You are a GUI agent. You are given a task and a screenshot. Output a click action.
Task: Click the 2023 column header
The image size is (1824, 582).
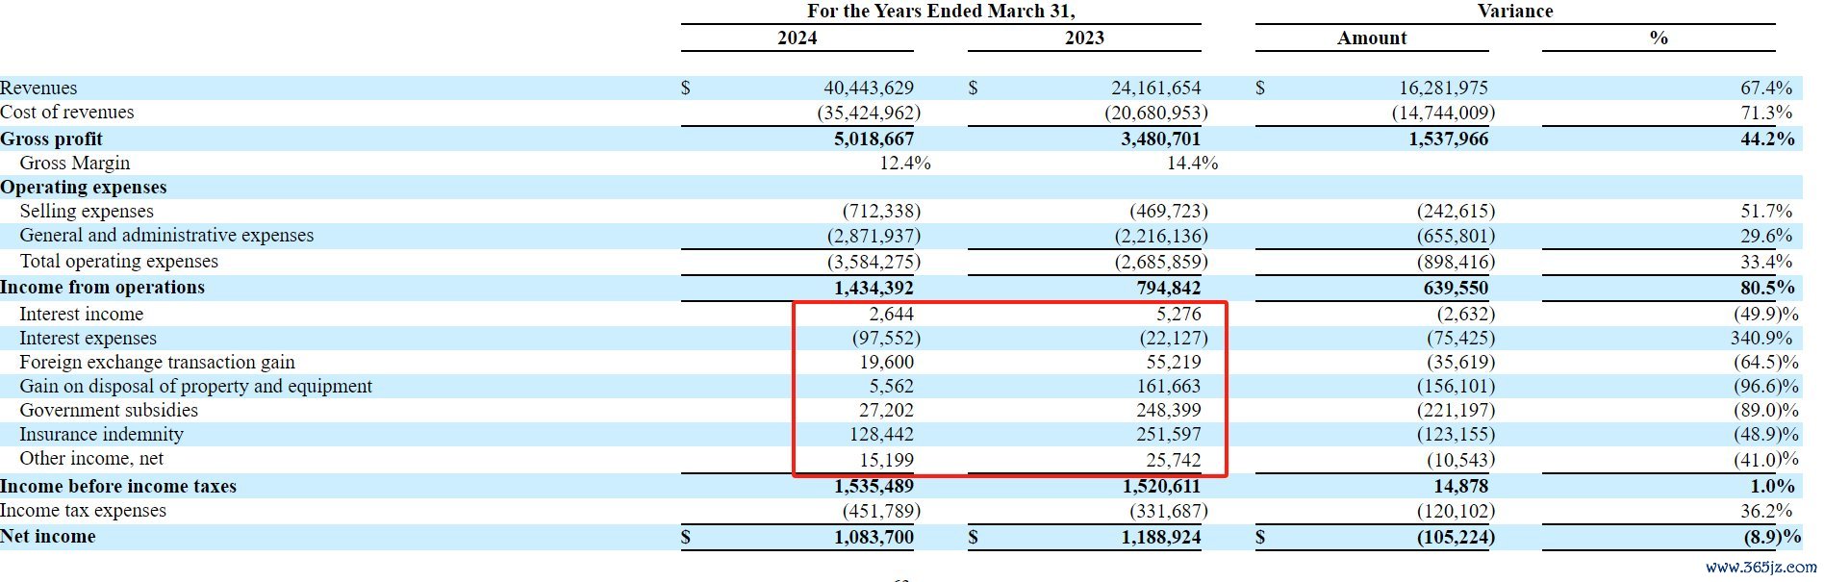click(x=1084, y=38)
